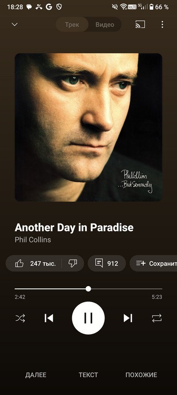Screen dimensions: 177x395
Task: Switch to the Видео mode
Action: pyautogui.click(x=105, y=24)
